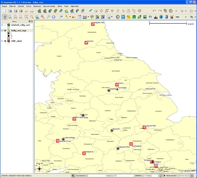Click the Undo arrow icon
The height and width of the screenshot is (178, 197).
click(x=154, y=11)
